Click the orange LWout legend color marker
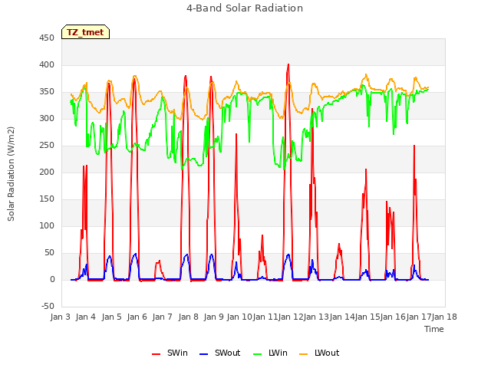The image size is (491, 368). point(304,354)
